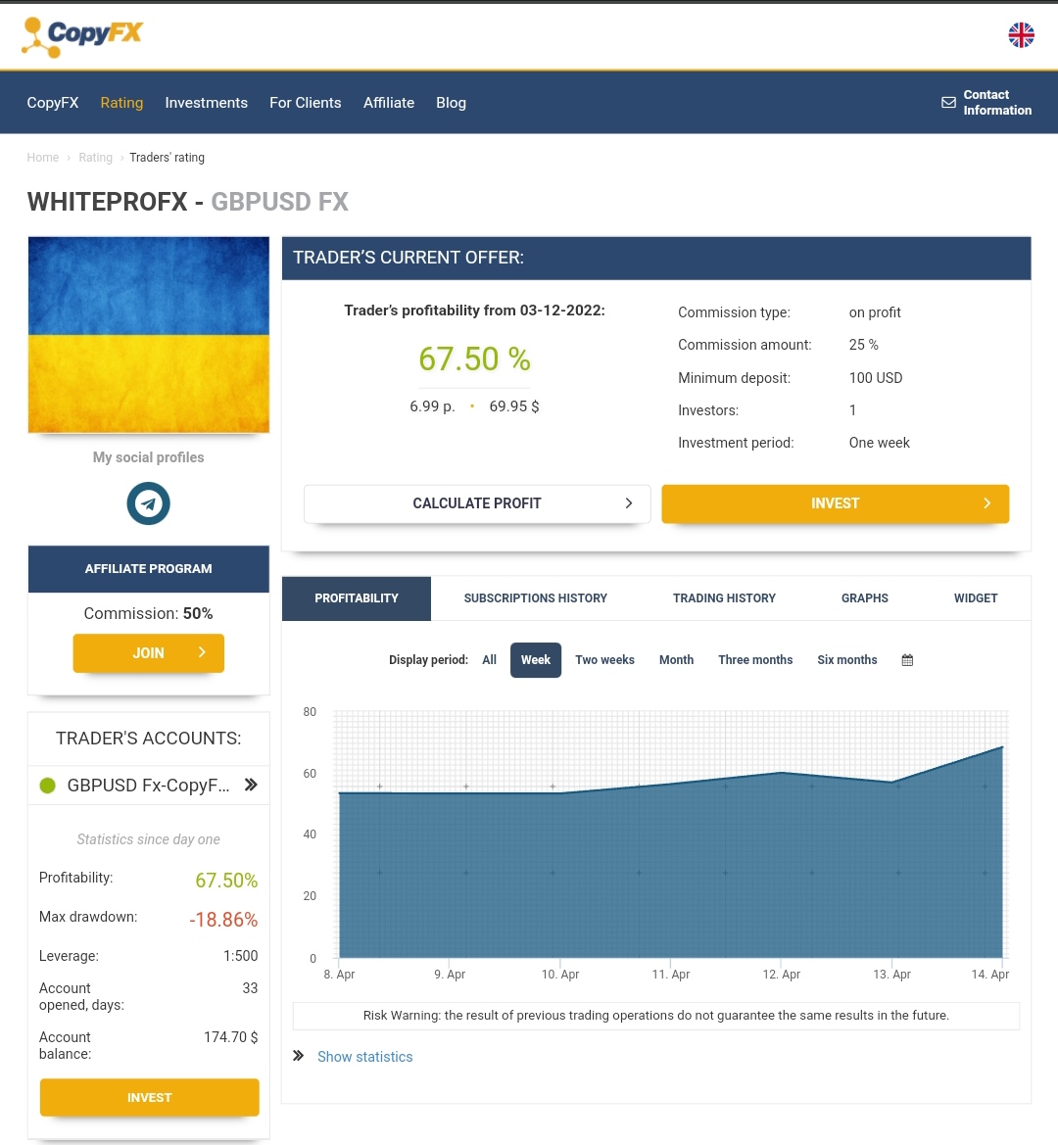Click the -18.86% max drawdown value

[223, 920]
